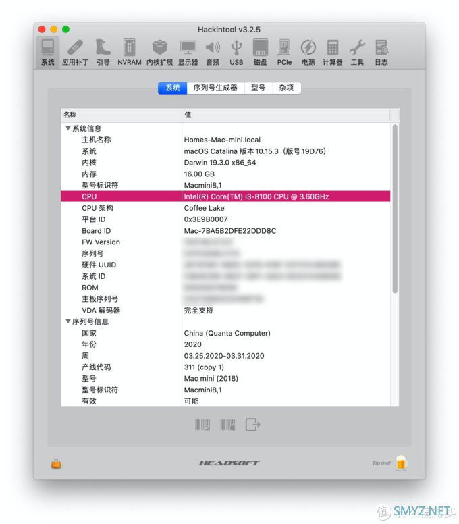Open the NVRAM section
459x524 pixels.
point(130,52)
